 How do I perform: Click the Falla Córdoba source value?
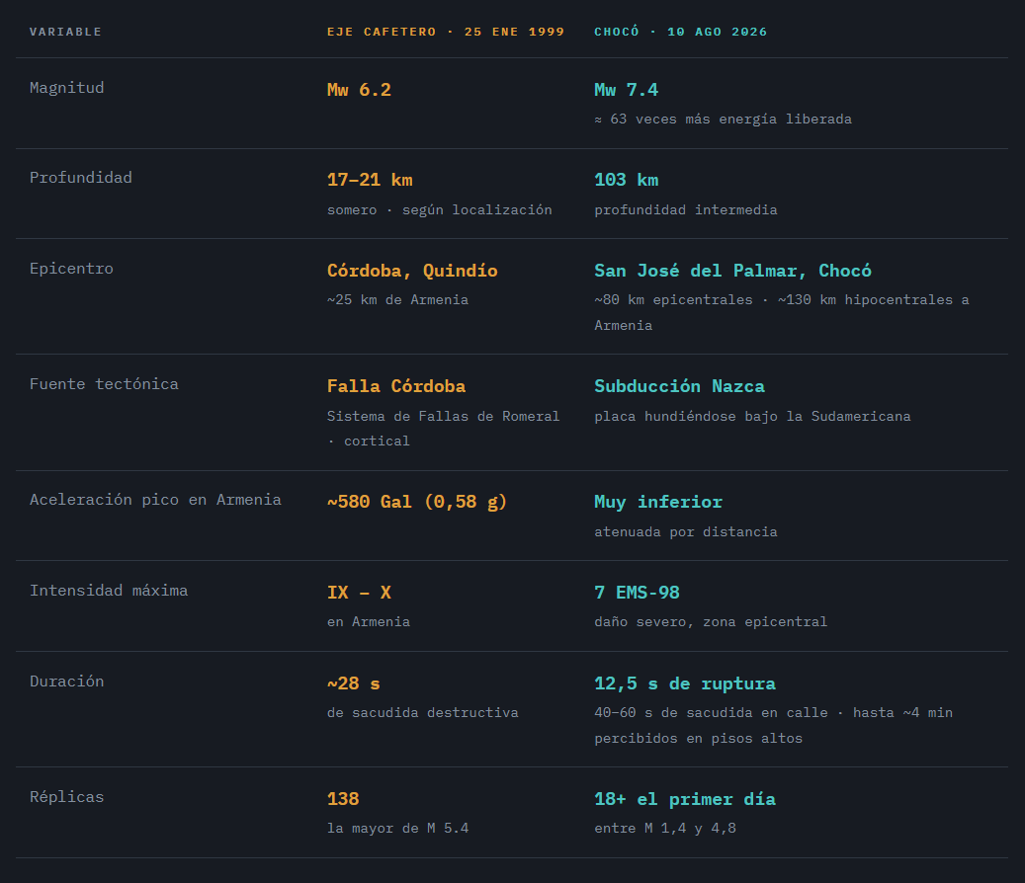click(x=396, y=386)
